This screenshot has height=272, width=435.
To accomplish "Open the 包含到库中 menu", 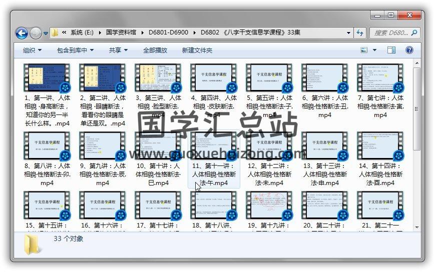I will (x=75, y=50).
